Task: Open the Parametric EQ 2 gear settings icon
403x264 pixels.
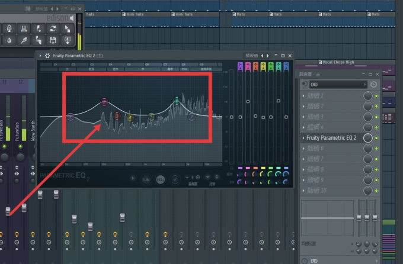Action: 47,56
